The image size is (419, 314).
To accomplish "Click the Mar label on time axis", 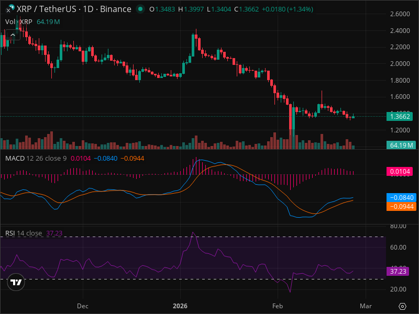I will pos(366,306).
